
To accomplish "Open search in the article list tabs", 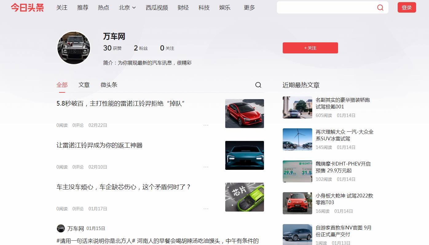I will pyautogui.click(x=258, y=85).
